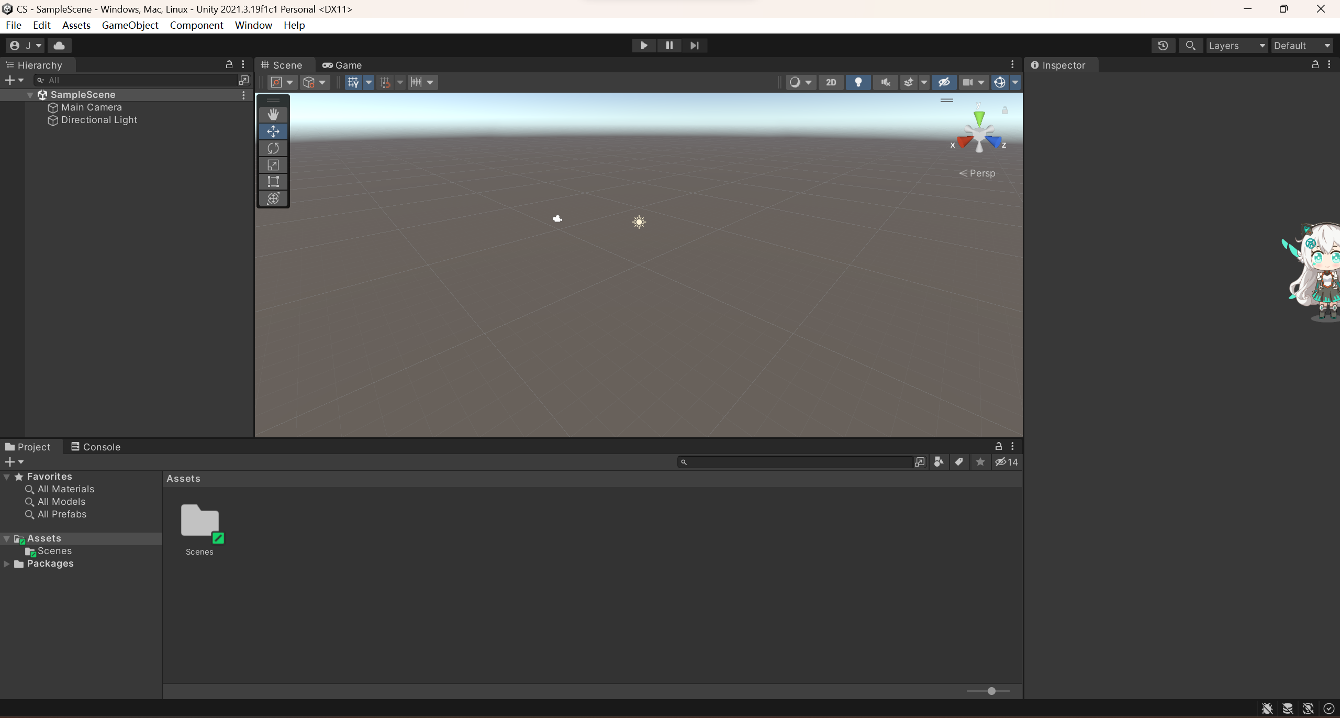Viewport: 1340px width, 718px height.
Task: Click the scene gizmo red X axis
Action: click(x=964, y=141)
